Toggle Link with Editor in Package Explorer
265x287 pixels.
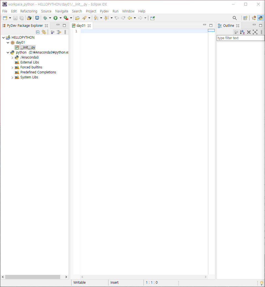point(44,32)
